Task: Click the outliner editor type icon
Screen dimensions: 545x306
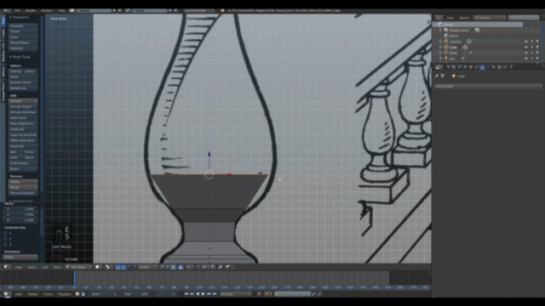Action: [x=439, y=18]
